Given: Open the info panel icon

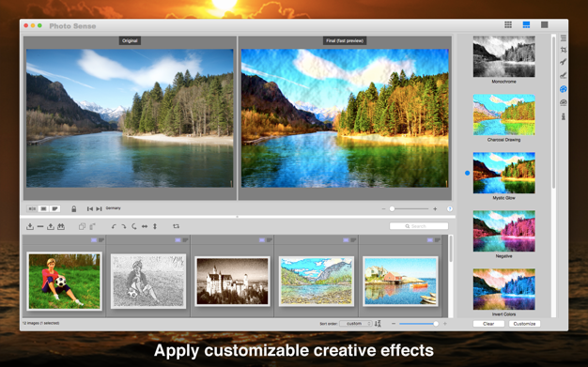Looking at the screenshot, I should [x=564, y=116].
